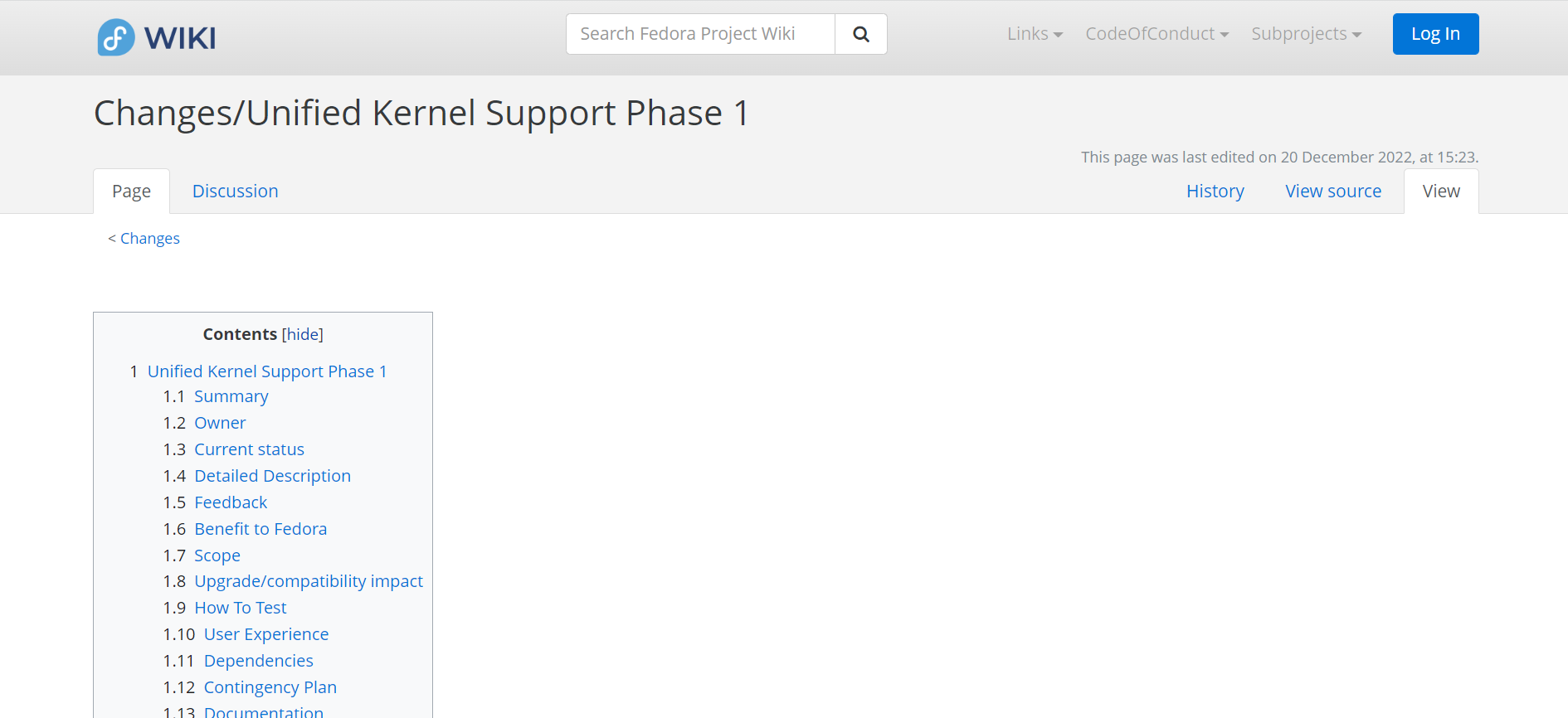This screenshot has height=718, width=1568.
Task: Open the Upgrade/compatibility impact link
Action: tap(309, 582)
